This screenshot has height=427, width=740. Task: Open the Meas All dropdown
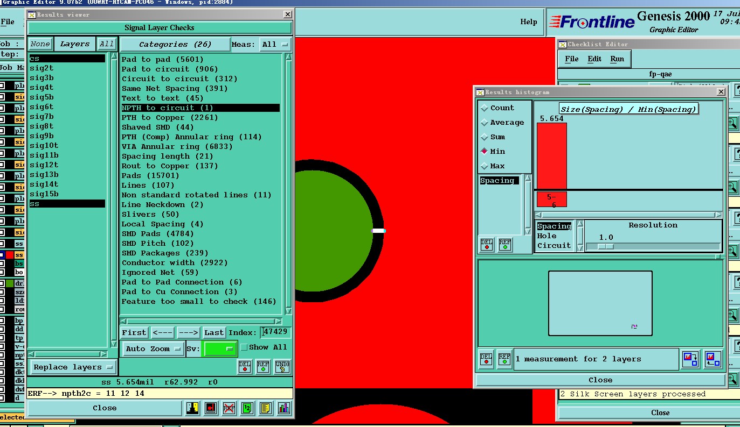coord(275,45)
